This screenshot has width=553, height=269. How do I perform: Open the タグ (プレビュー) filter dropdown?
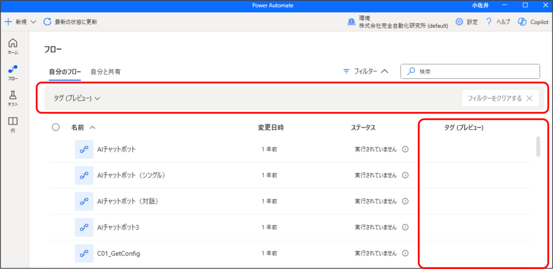pyautogui.click(x=77, y=98)
